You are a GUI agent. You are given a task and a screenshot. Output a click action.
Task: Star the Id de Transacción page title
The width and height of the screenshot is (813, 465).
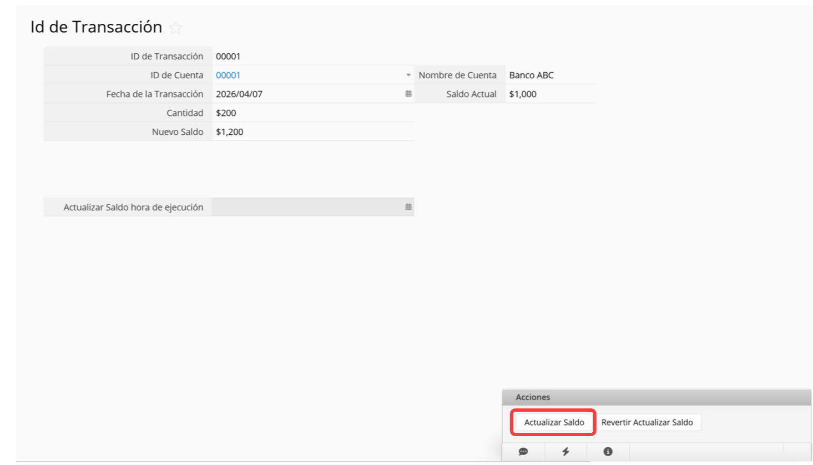click(x=175, y=27)
